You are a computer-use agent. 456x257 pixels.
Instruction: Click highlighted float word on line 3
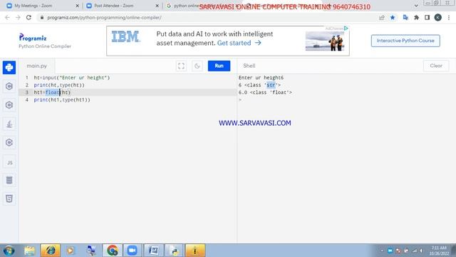[x=52, y=92]
